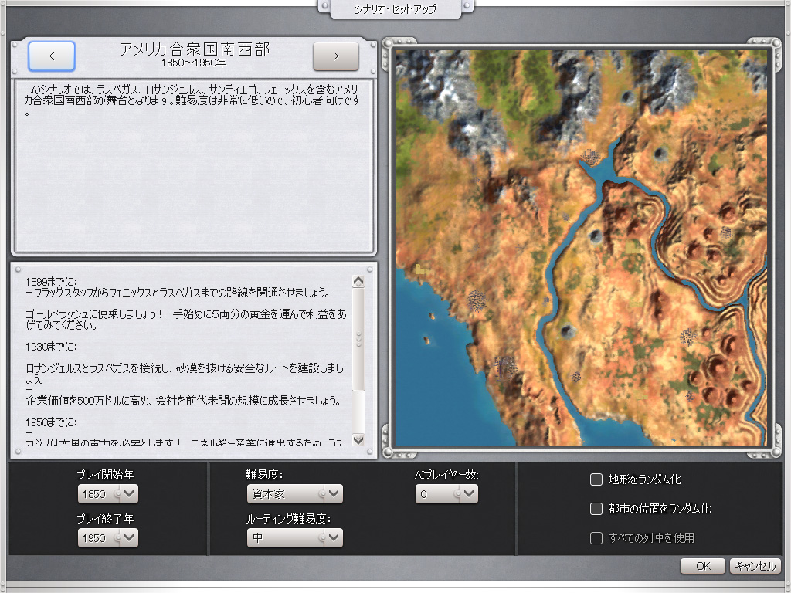Image resolution: width=791 pixels, height=593 pixels.
Task: Click the 1899までに objective heading
Action: pyautogui.click(x=52, y=281)
